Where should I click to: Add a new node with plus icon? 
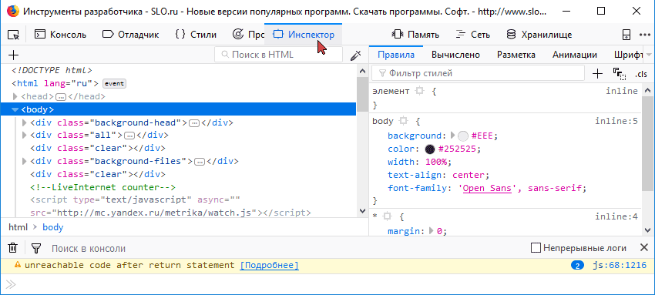click(x=13, y=55)
